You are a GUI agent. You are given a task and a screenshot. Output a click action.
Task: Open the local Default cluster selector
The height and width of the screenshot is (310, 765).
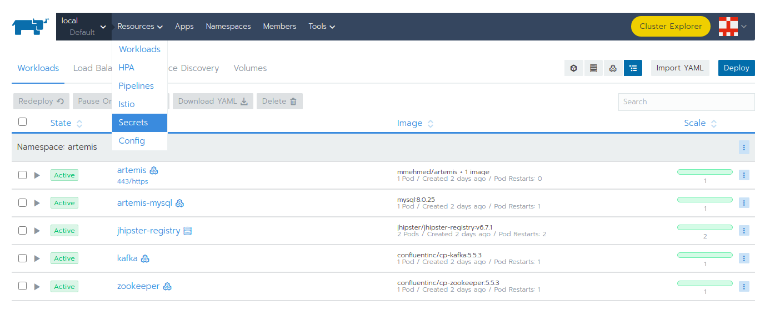83,27
